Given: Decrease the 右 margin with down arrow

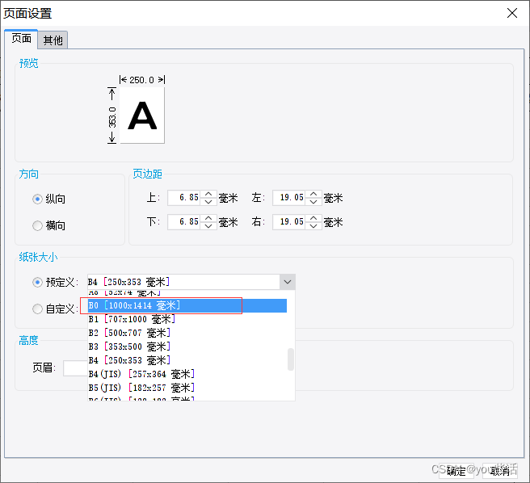Looking at the screenshot, I should point(313,226).
